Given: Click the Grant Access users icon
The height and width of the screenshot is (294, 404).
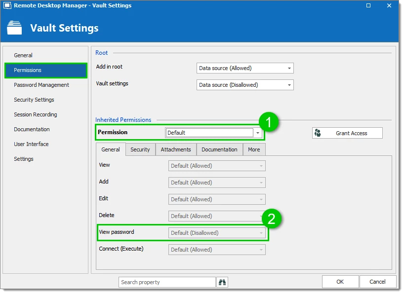Looking at the screenshot, I should (318, 133).
